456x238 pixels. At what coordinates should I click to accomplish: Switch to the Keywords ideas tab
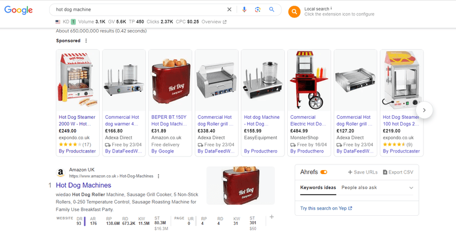(318, 188)
